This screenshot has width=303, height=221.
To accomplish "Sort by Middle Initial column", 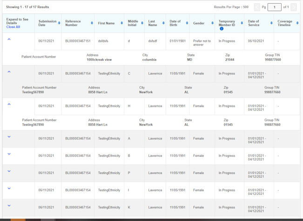I will point(142,23).
